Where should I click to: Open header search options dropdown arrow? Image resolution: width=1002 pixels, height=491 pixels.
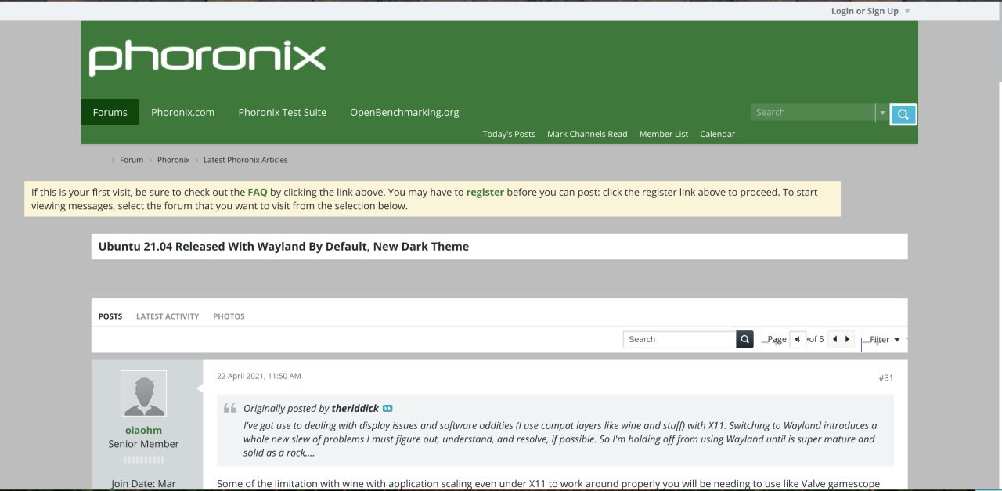click(x=882, y=113)
